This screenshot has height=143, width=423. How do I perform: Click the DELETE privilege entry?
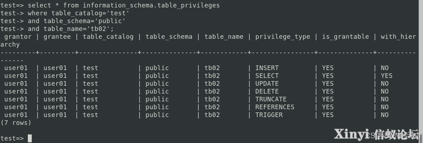[x=267, y=91]
